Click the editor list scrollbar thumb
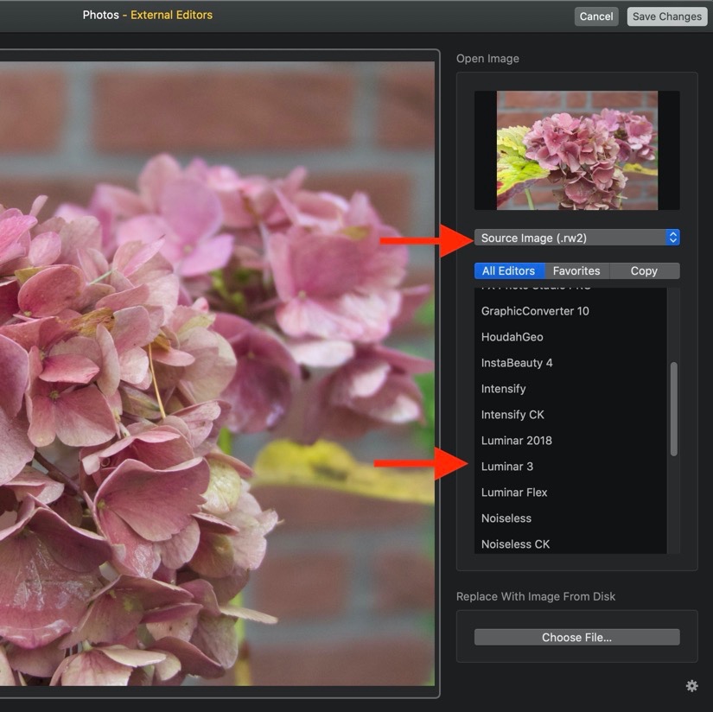This screenshot has height=712, width=713. 674,410
